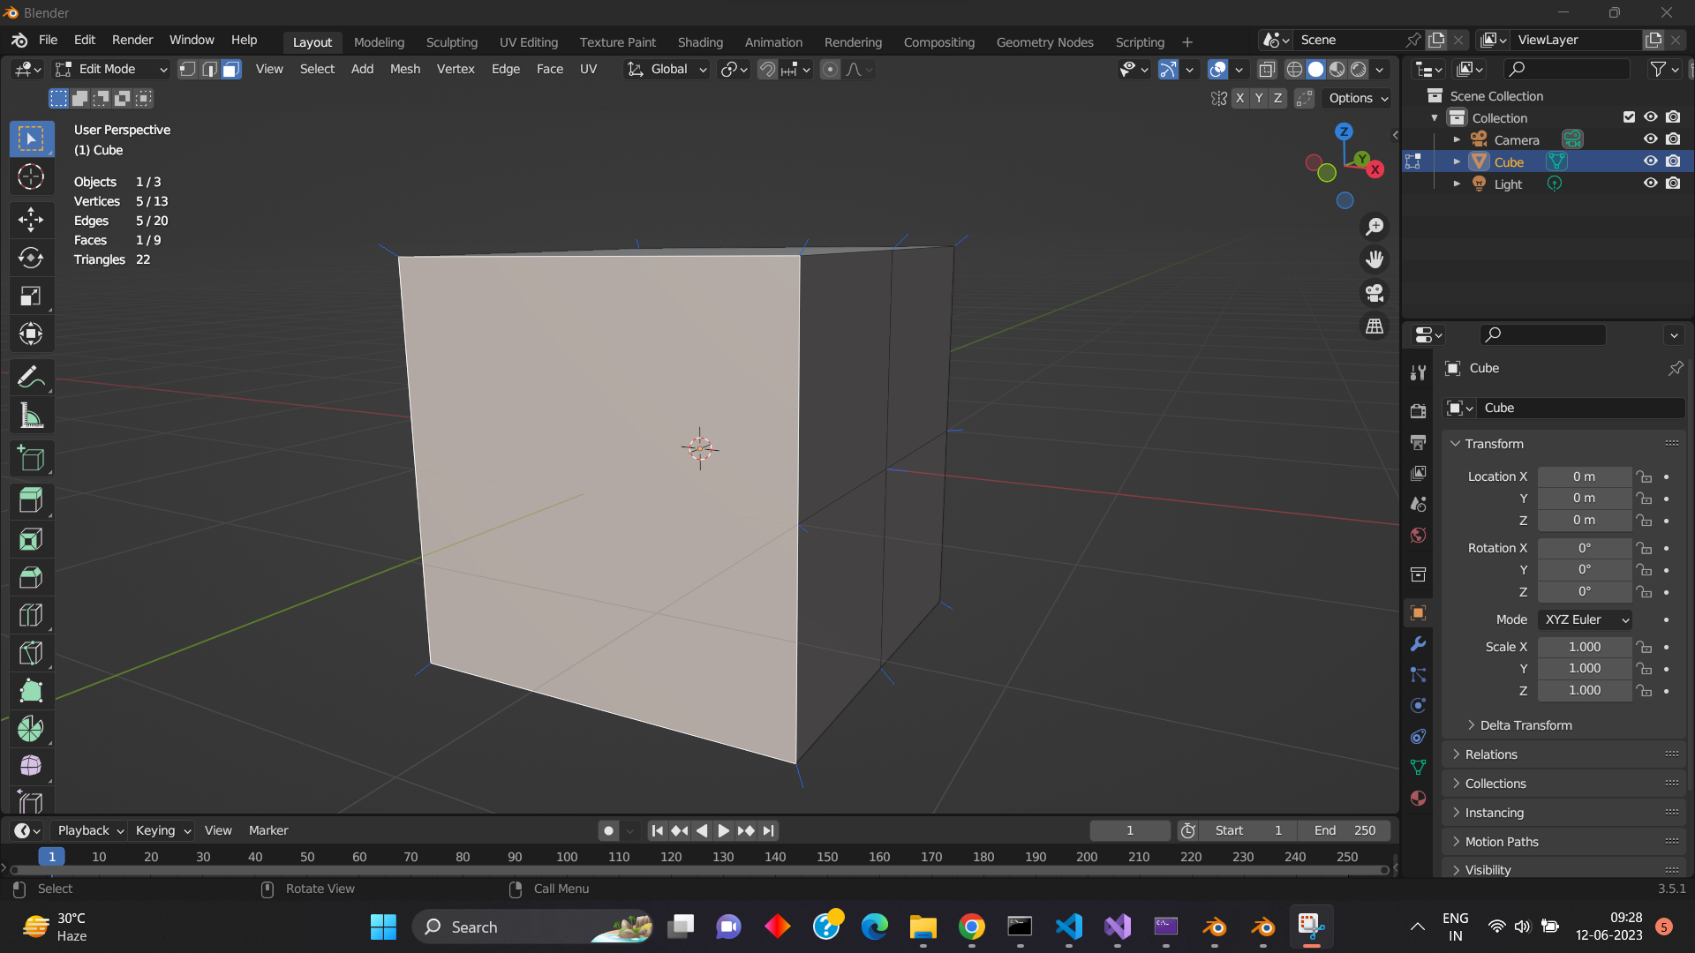Activate the Rotate tool
The image size is (1695, 953).
[x=31, y=258]
